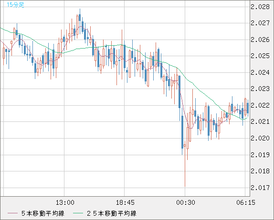
Task: Select the 2.025 price axis label
Action: [x=260, y=56]
